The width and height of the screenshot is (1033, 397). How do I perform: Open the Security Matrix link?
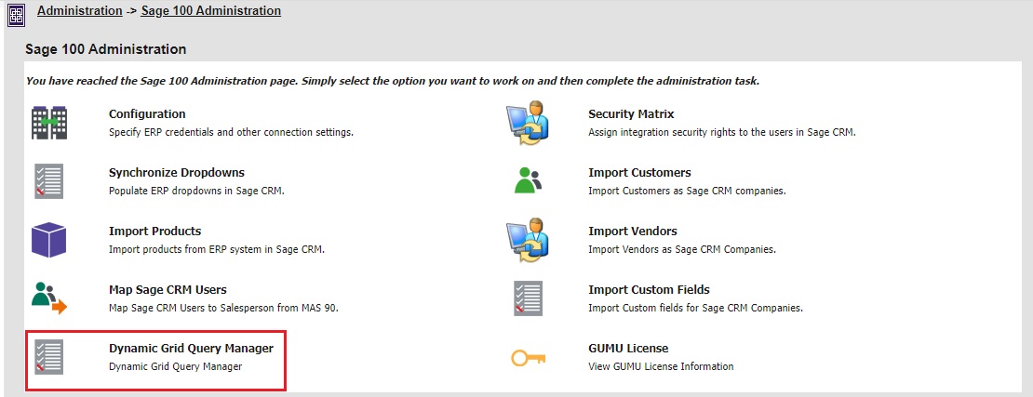[631, 114]
